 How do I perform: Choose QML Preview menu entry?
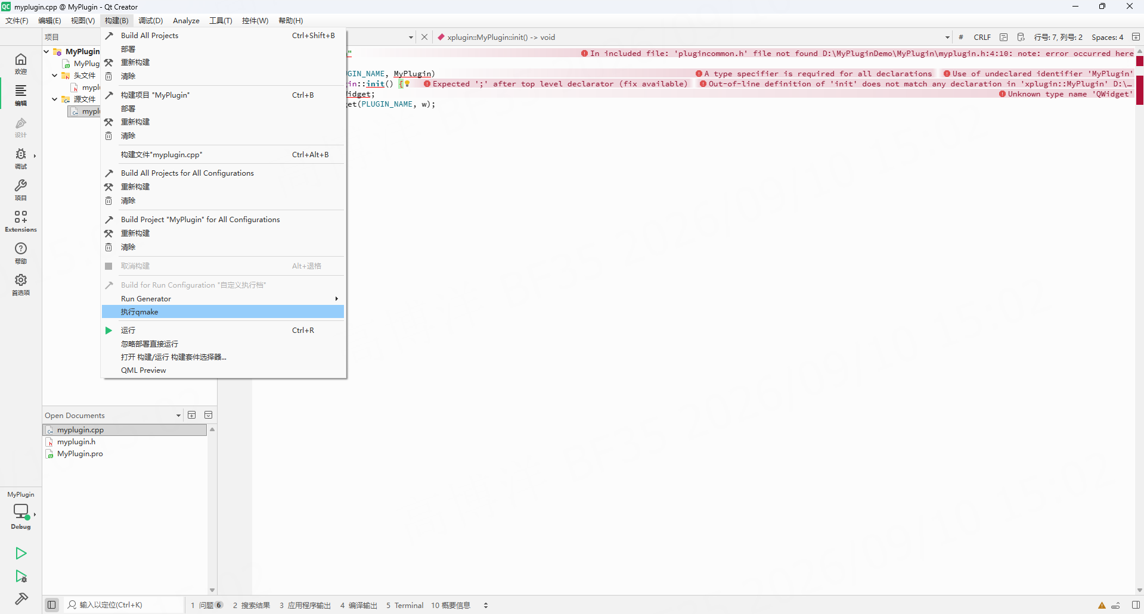point(223,370)
